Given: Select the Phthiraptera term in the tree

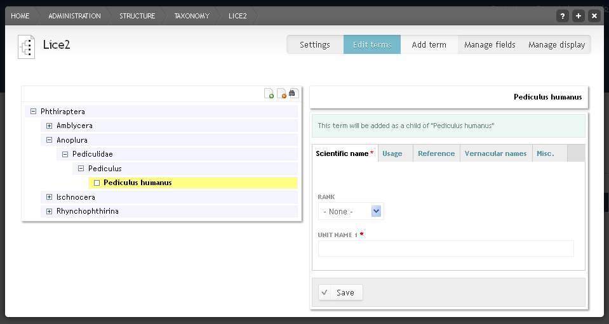Looking at the screenshot, I should [x=63, y=112].
